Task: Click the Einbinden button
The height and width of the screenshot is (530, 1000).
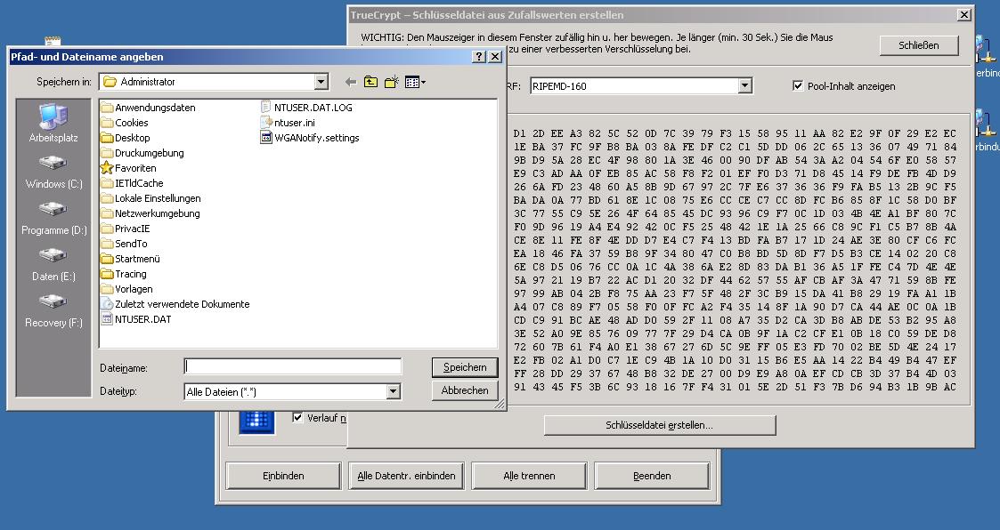Action: coord(283,476)
